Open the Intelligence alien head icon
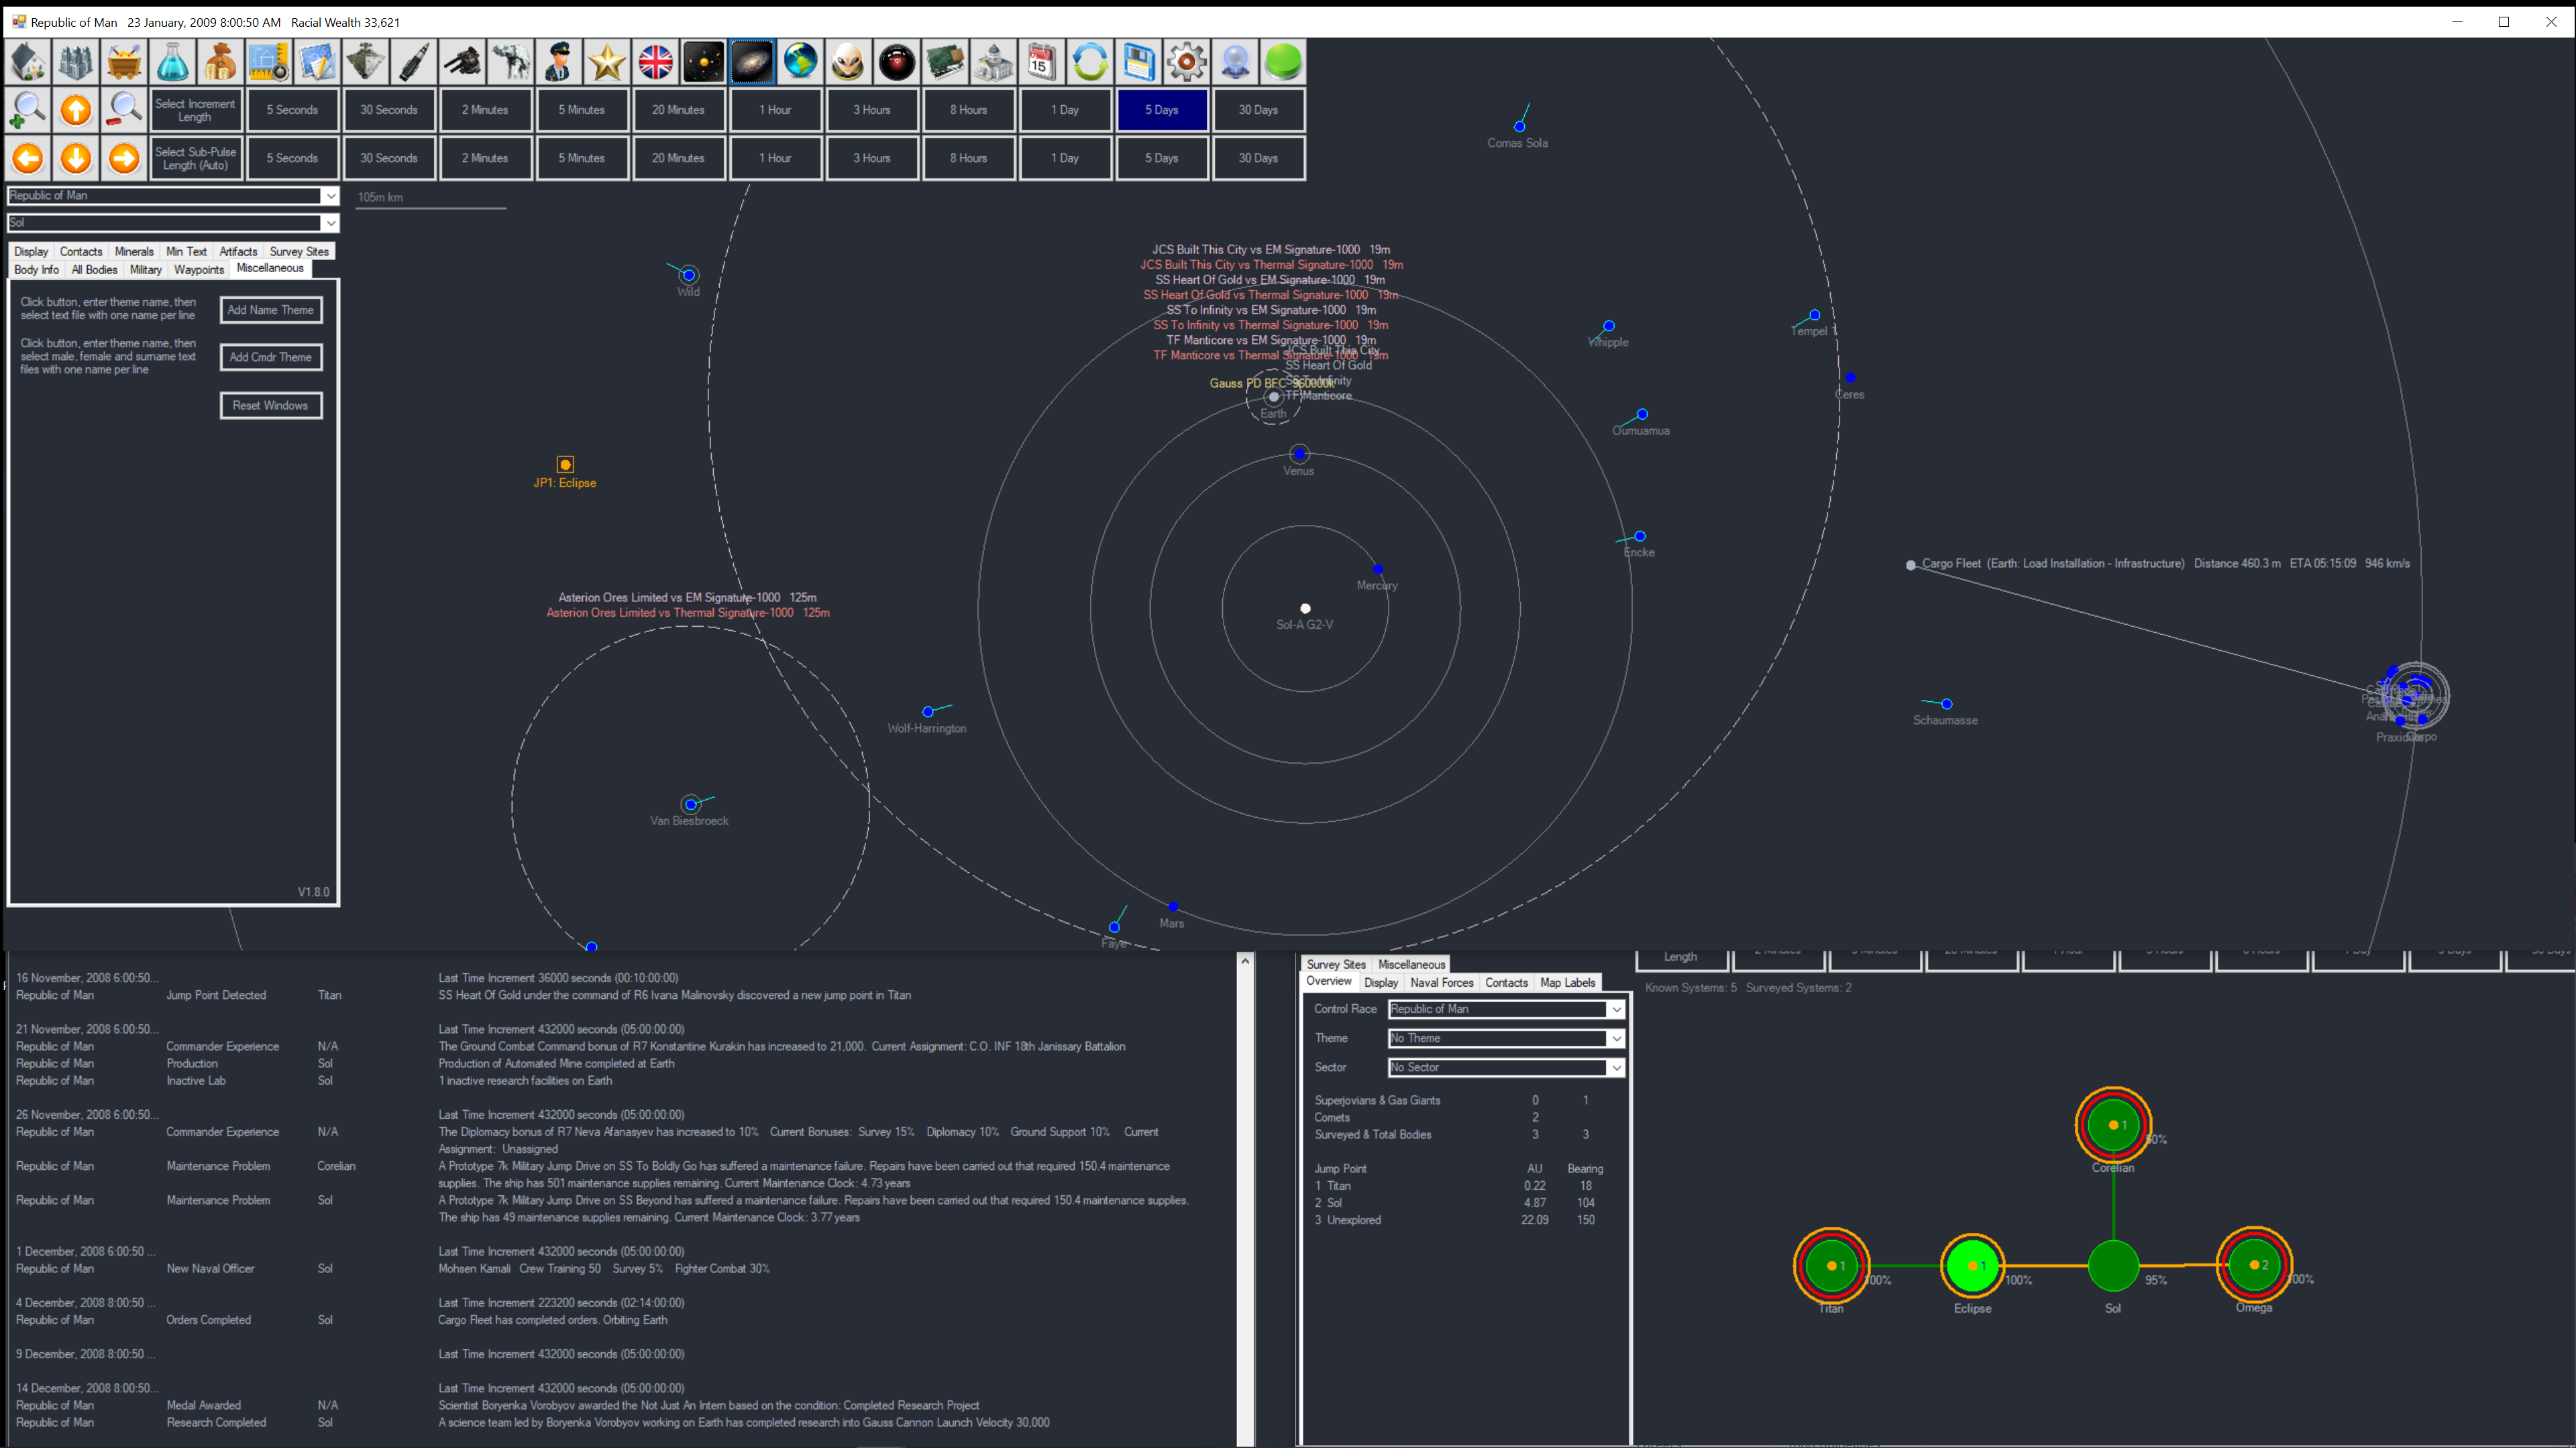 (x=849, y=62)
